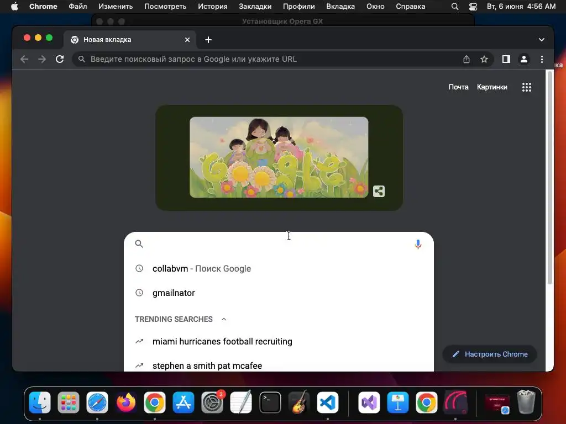Screen dimensions: 566x424
Task: Select the collabvm search suggestion
Action: (279, 269)
